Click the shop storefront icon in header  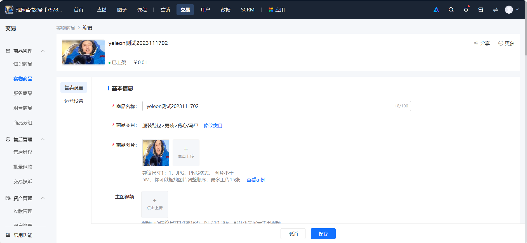(x=481, y=10)
